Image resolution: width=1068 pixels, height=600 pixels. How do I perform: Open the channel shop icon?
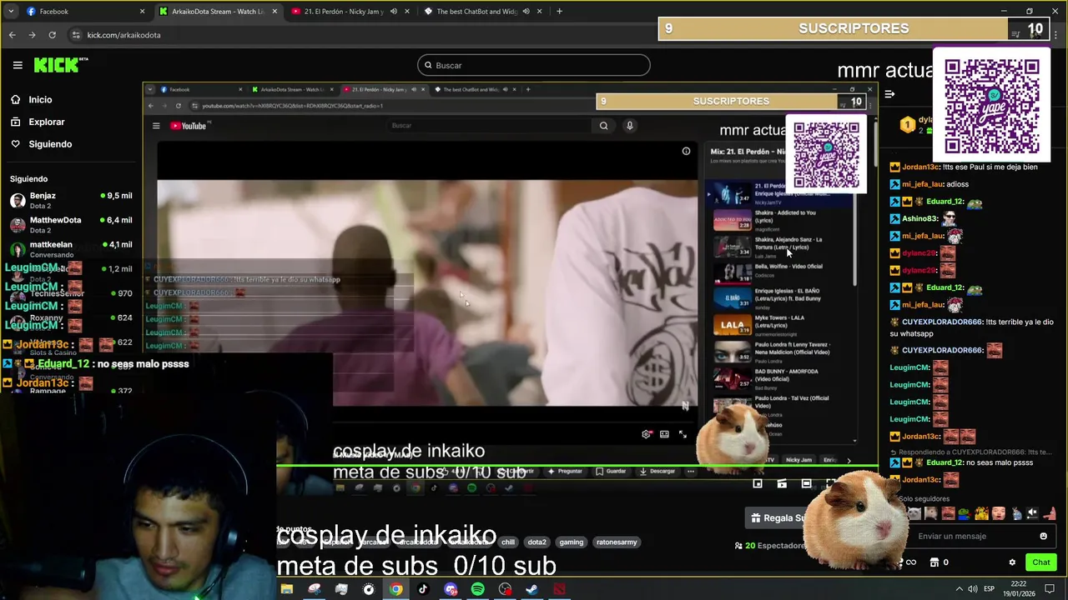coord(934,562)
